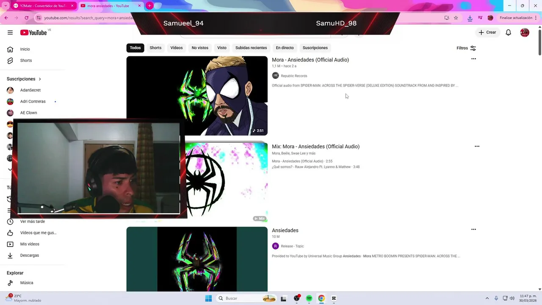Open the Mix playlist spider thumbnail
Image resolution: width=542 pixels, height=305 pixels.
226,182
